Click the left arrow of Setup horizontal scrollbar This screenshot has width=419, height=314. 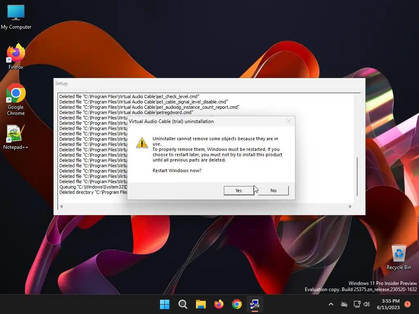61,206
